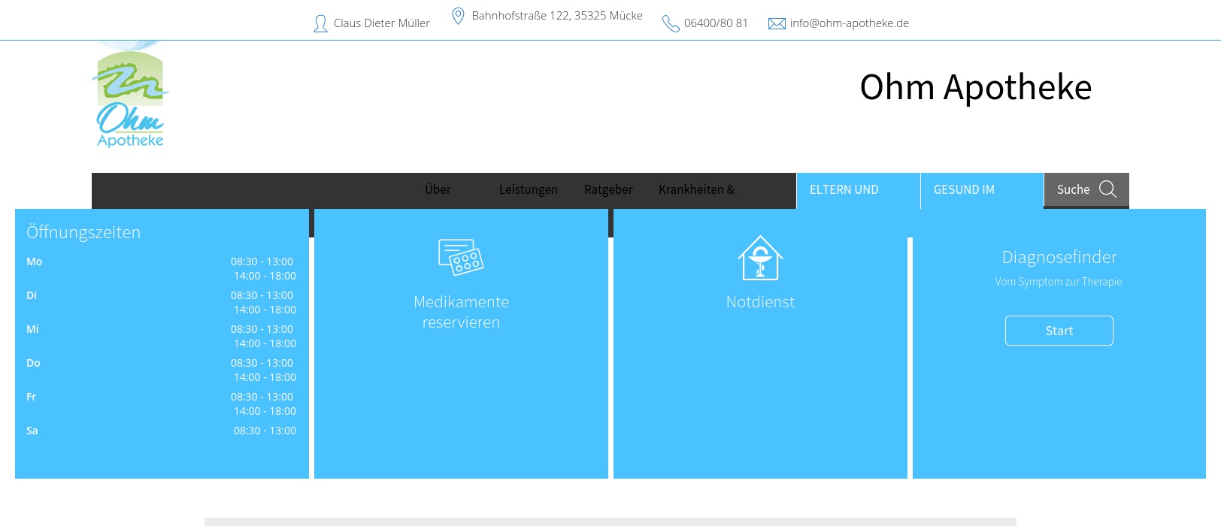
Task: Click the location pin icon
Action: [x=458, y=16]
